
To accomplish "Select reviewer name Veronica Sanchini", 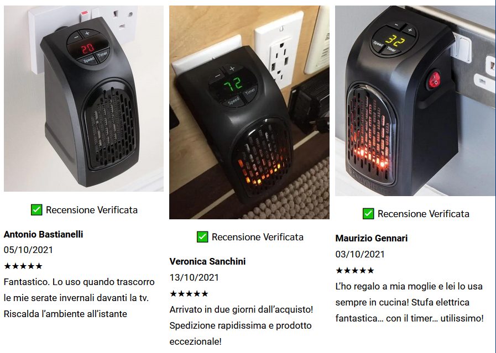I will coord(207,262).
